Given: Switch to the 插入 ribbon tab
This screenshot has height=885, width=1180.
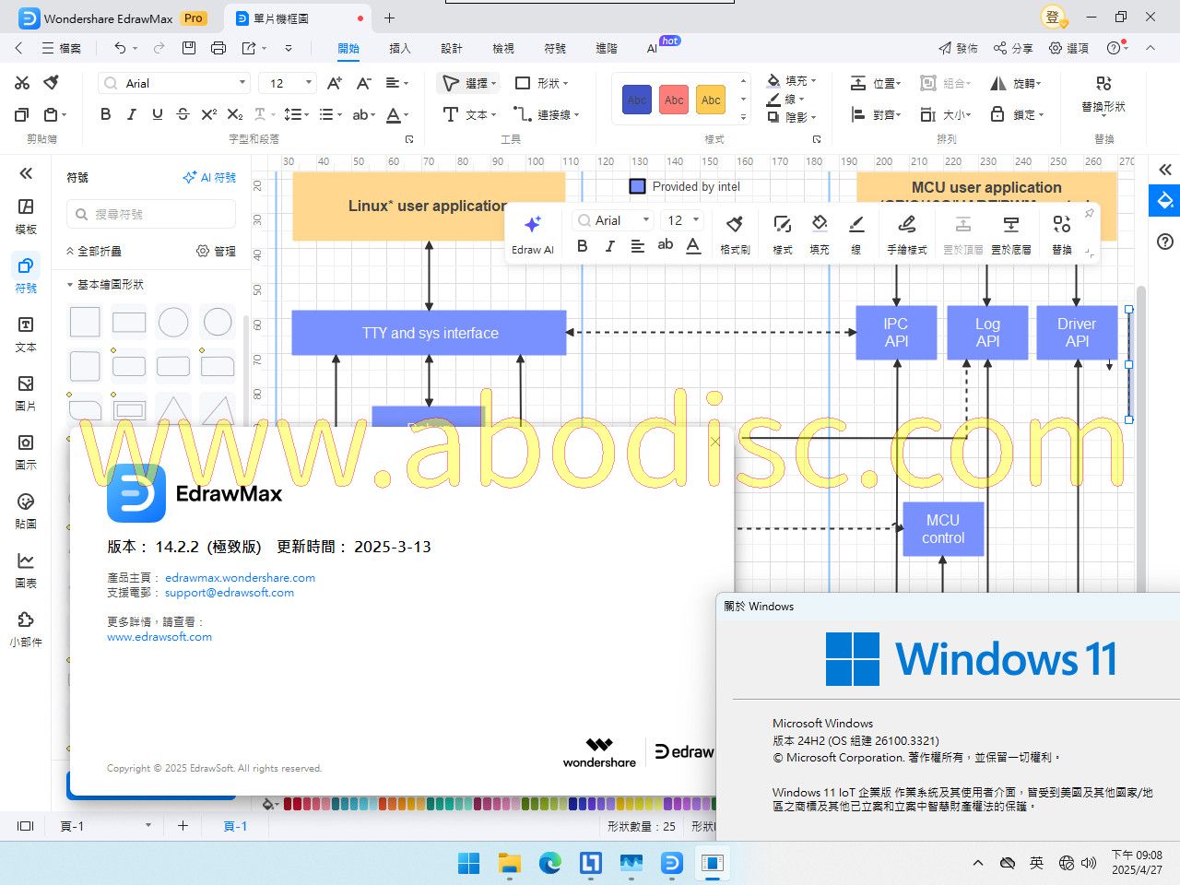Looking at the screenshot, I should coord(400,48).
